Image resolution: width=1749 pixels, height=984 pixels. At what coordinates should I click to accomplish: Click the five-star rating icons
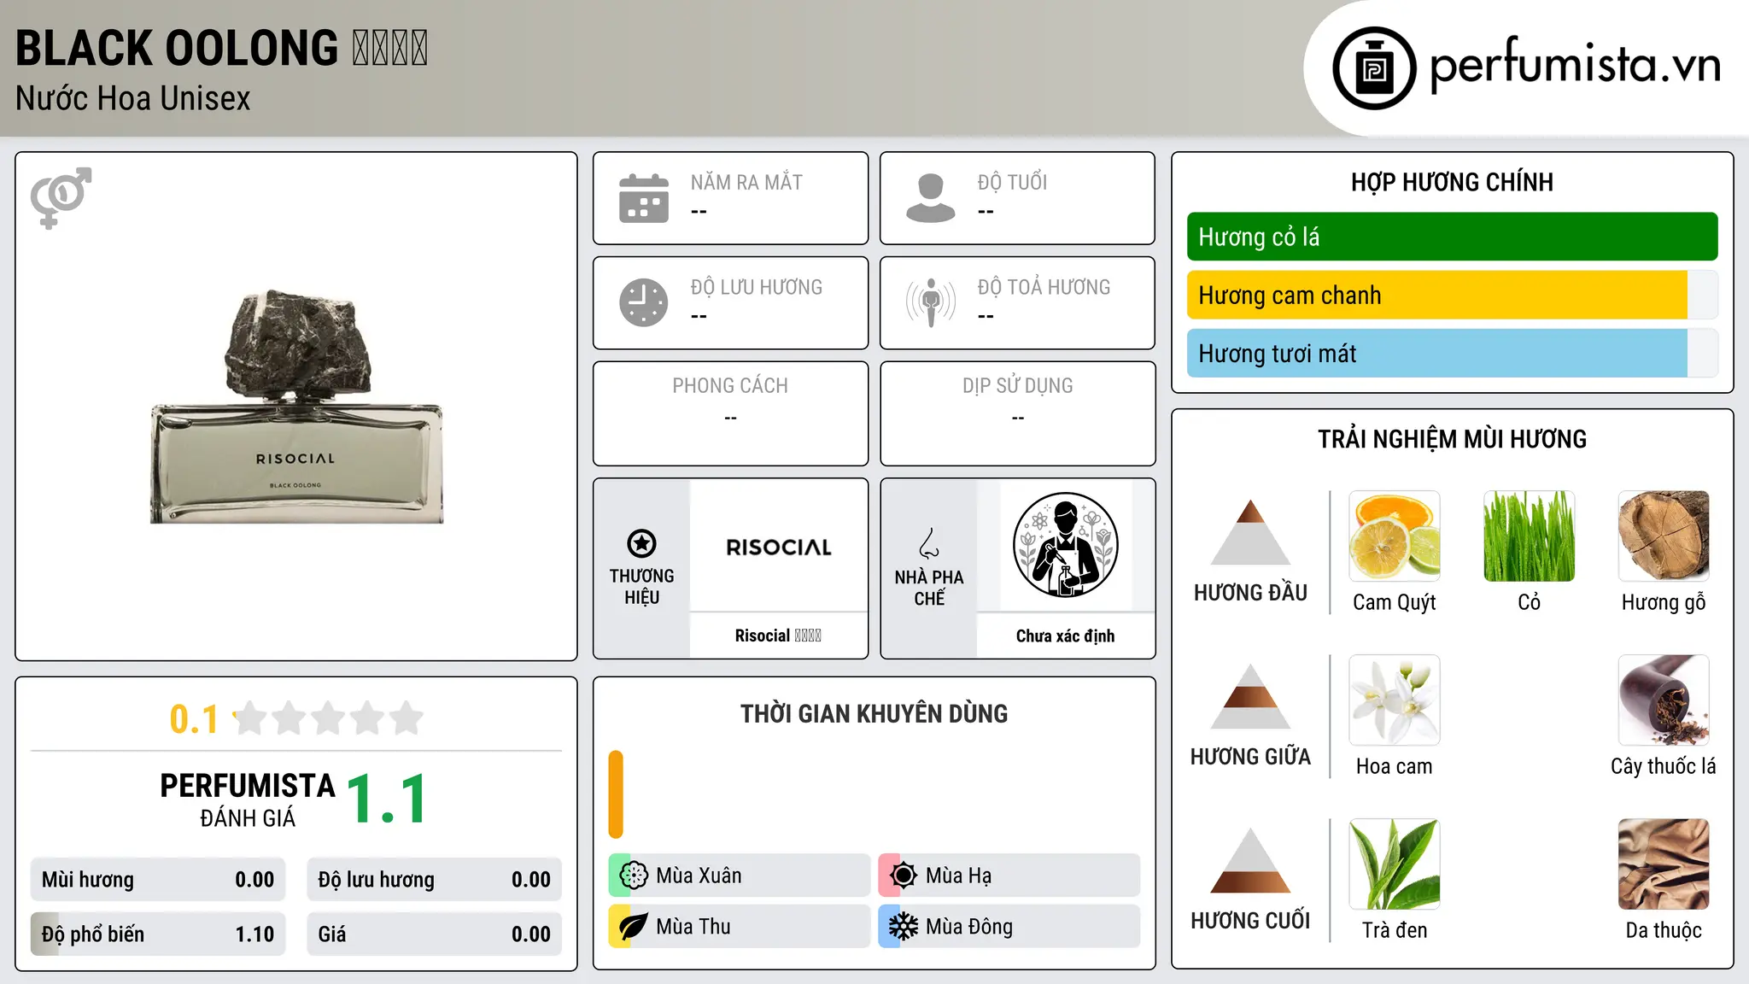328,718
